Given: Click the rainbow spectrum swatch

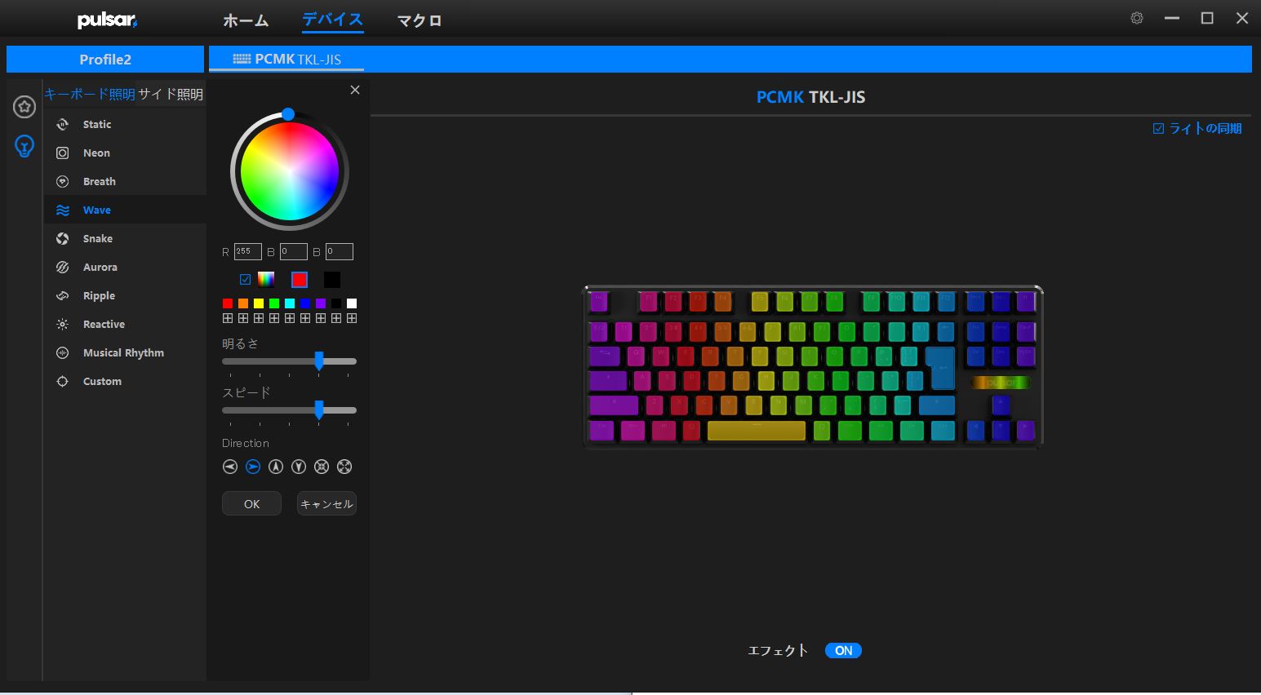Looking at the screenshot, I should pyautogui.click(x=266, y=279).
